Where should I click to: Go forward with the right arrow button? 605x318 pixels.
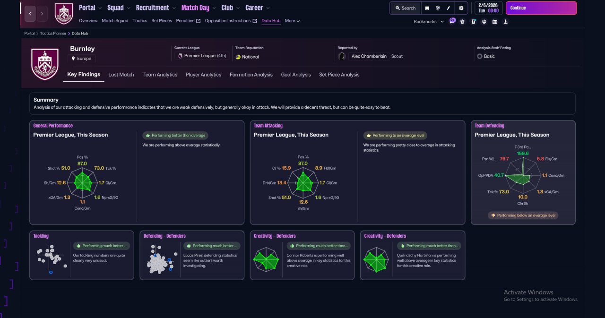pyautogui.click(x=42, y=14)
